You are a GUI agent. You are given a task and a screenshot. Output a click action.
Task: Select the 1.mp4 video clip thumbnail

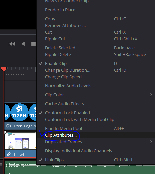pos(20,141)
